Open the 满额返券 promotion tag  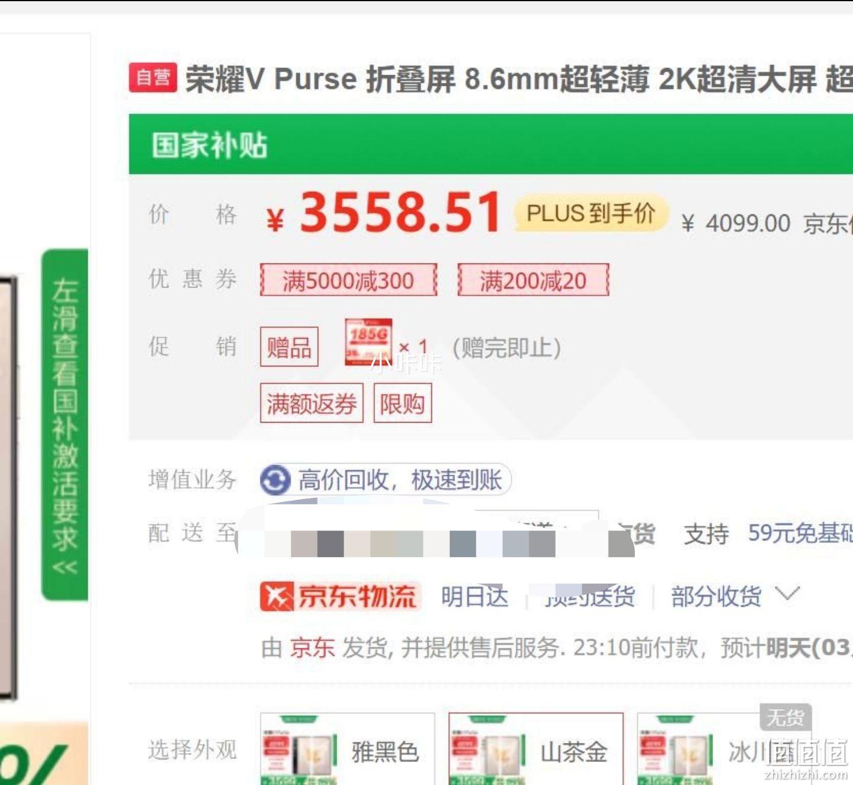312,403
